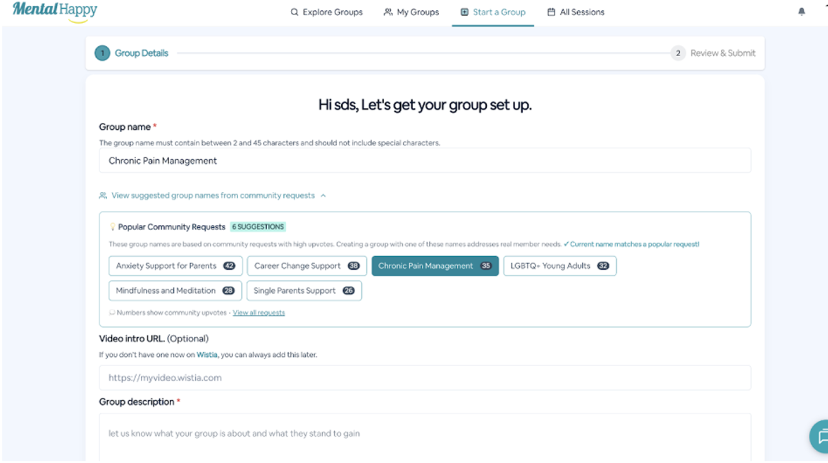Select the Anxiety Support for Parents suggestion

[x=175, y=265]
